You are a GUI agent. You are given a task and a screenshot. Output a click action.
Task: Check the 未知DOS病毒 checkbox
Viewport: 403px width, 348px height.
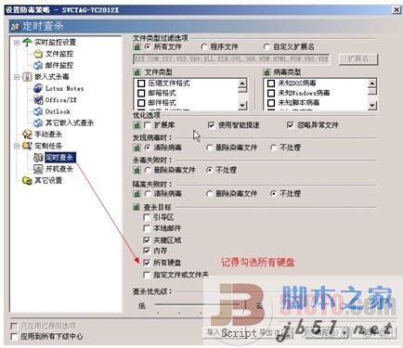coord(271,84)
